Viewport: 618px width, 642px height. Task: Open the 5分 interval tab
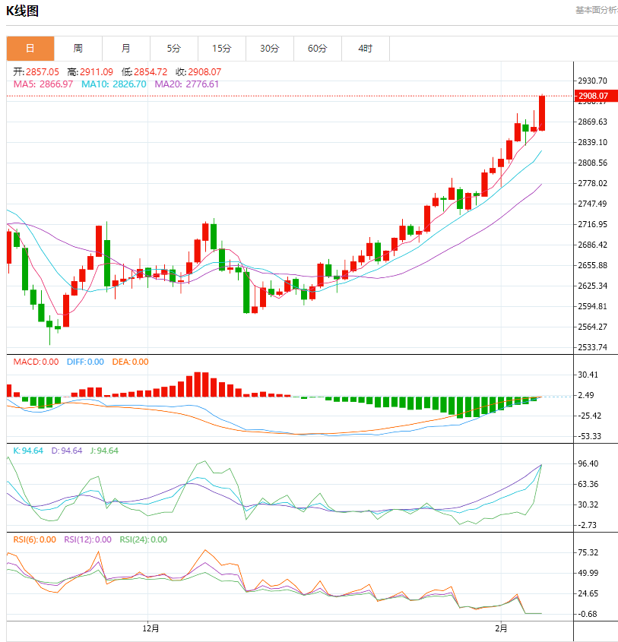point(174,49)
